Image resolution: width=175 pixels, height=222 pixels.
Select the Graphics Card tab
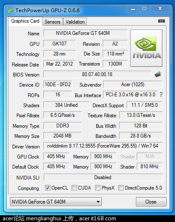[25, 21]
